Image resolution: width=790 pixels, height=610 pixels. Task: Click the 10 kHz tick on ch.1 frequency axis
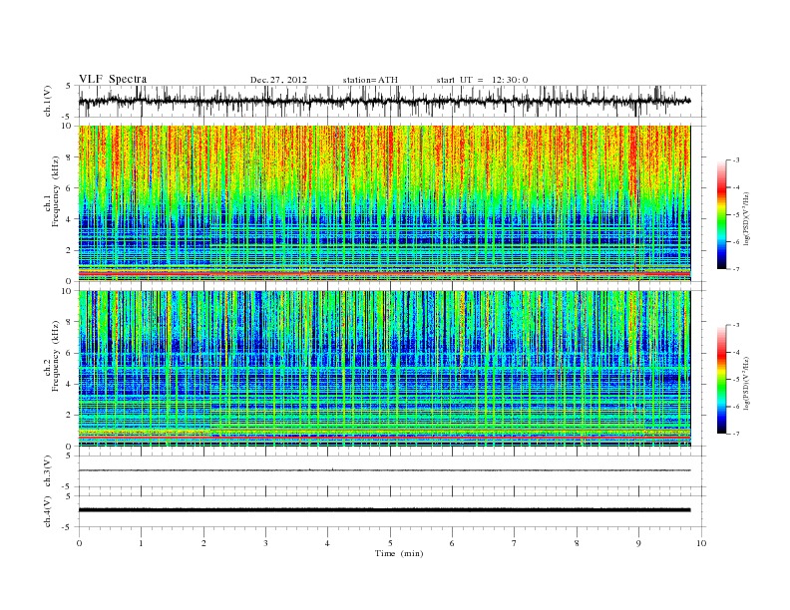(x=68, y=126)
